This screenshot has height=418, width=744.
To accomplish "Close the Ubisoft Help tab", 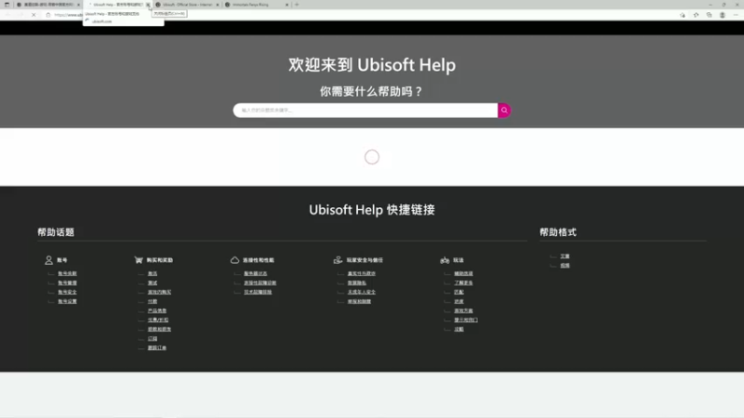I will (x=148, y=5).
